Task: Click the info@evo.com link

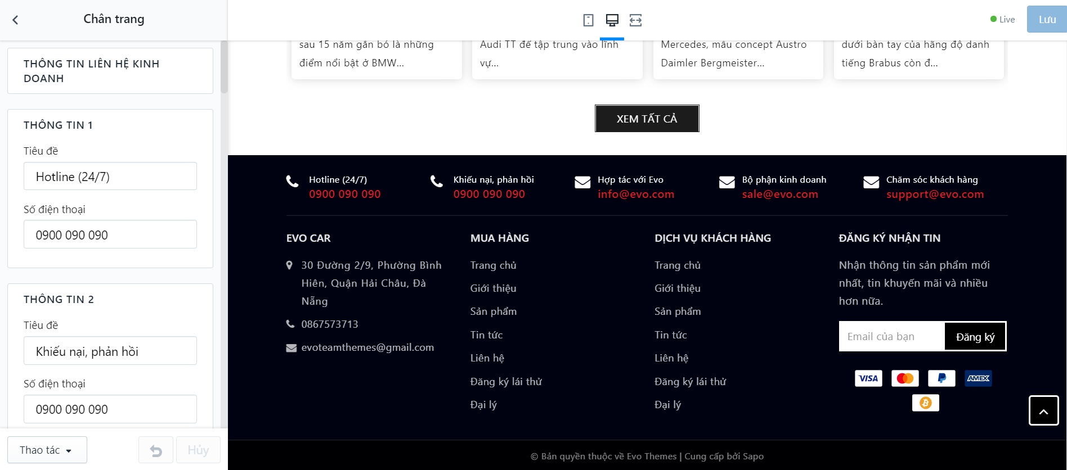Action: 636,194
